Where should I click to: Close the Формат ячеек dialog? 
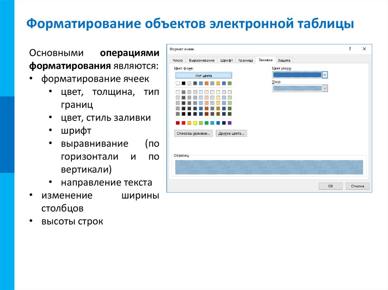[364, 49]
